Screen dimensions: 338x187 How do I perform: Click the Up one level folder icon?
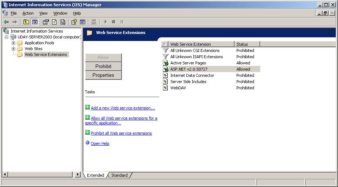pos(26,22)
